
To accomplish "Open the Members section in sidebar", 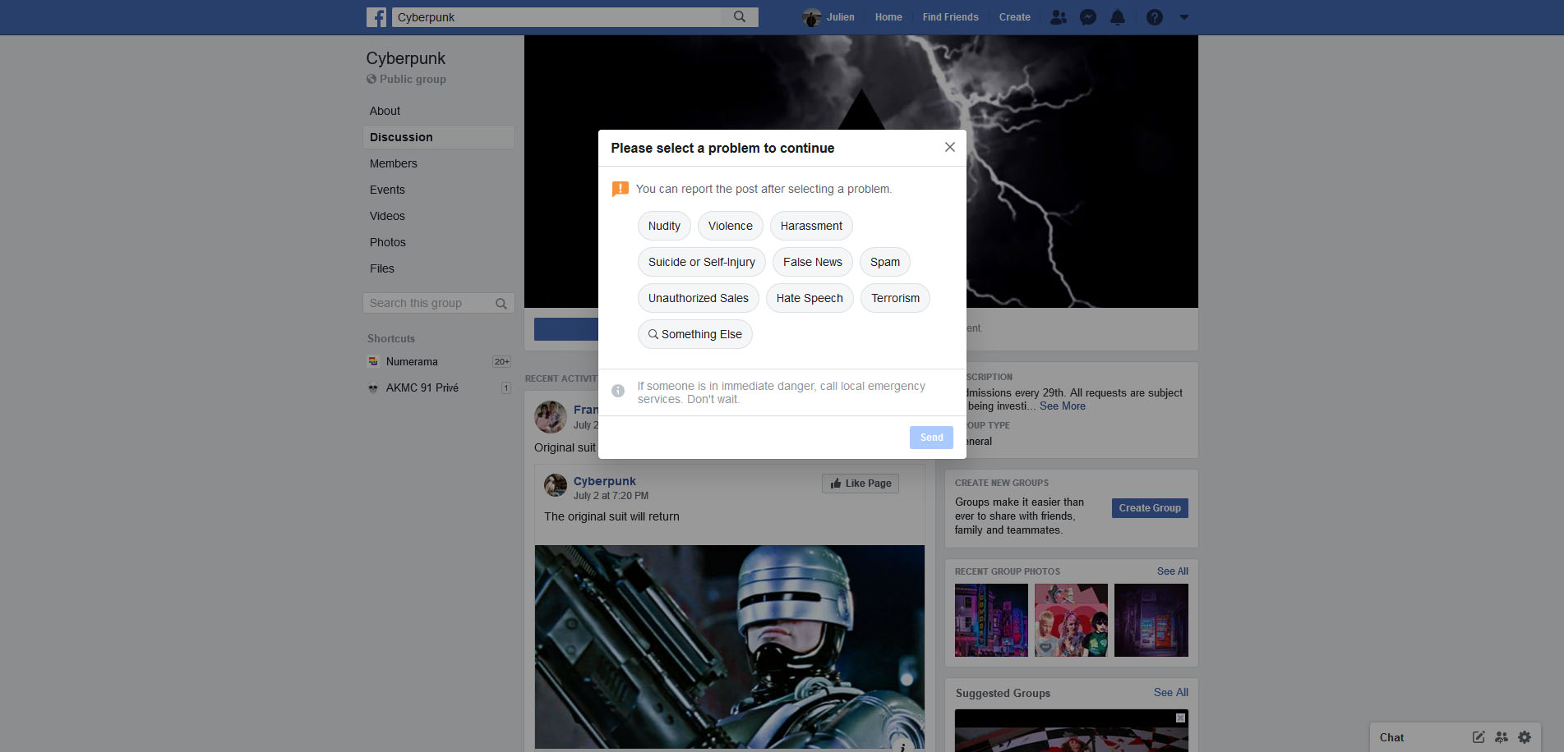I will click(394, 163).
